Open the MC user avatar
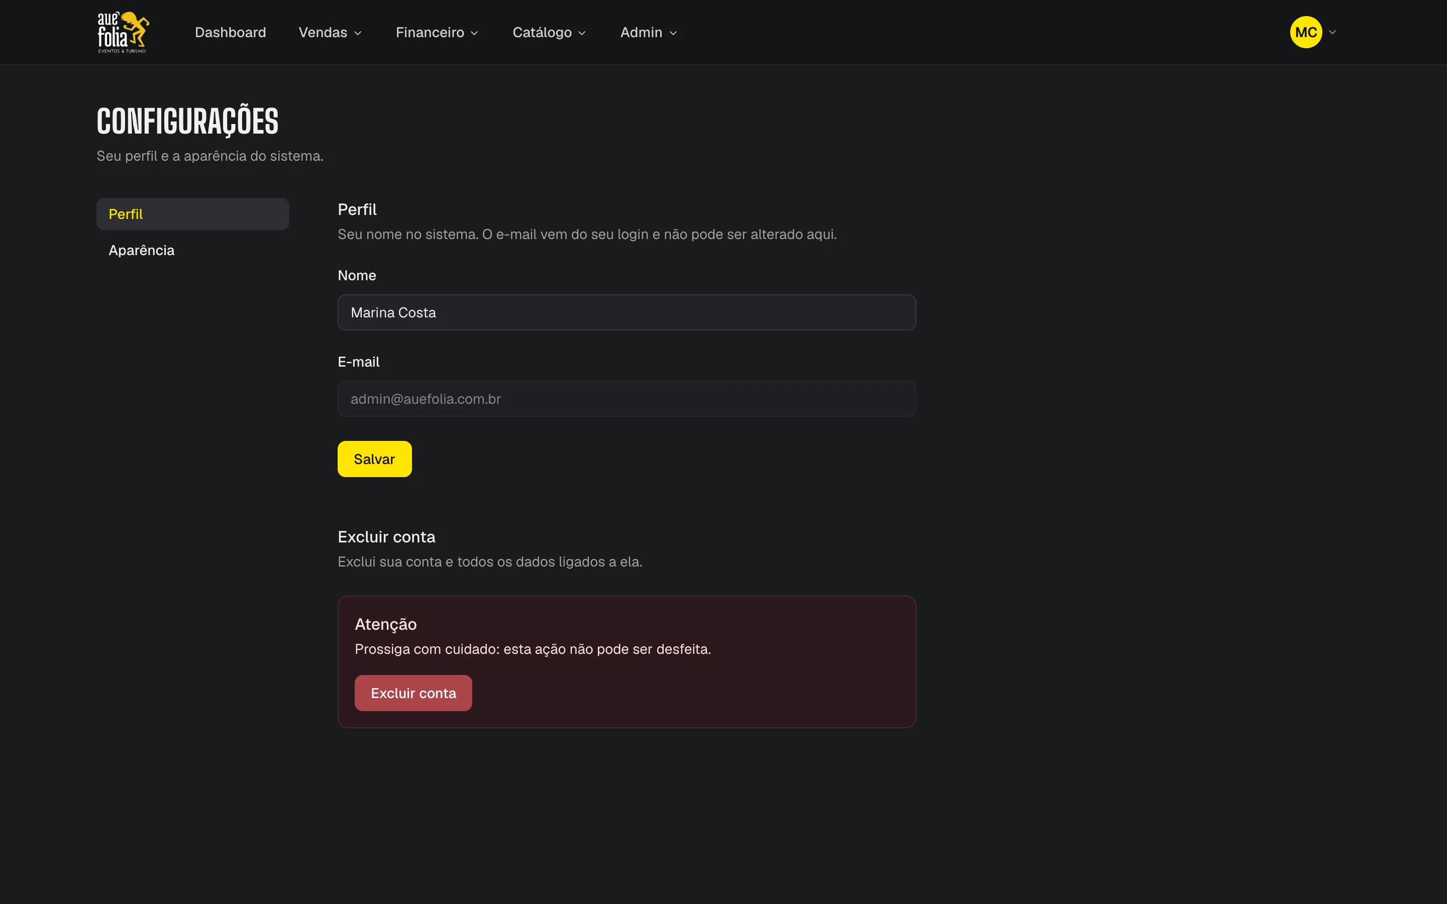The height and width of the screenshot is (904, 1447). coord(1306,32)
